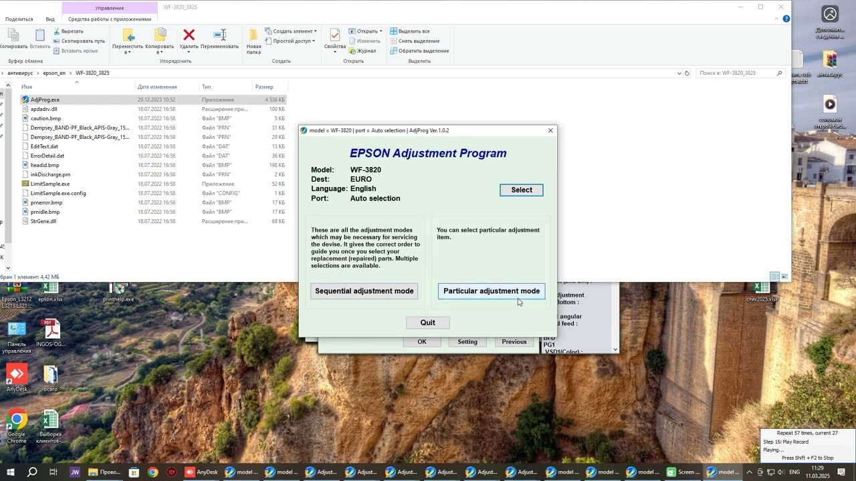
Task: Open Task View from the taskbar
Action: (x=53, y=472)
